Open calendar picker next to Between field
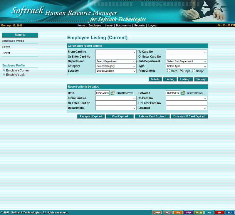The height and width of the screenshot is (215, 235). 183,93
